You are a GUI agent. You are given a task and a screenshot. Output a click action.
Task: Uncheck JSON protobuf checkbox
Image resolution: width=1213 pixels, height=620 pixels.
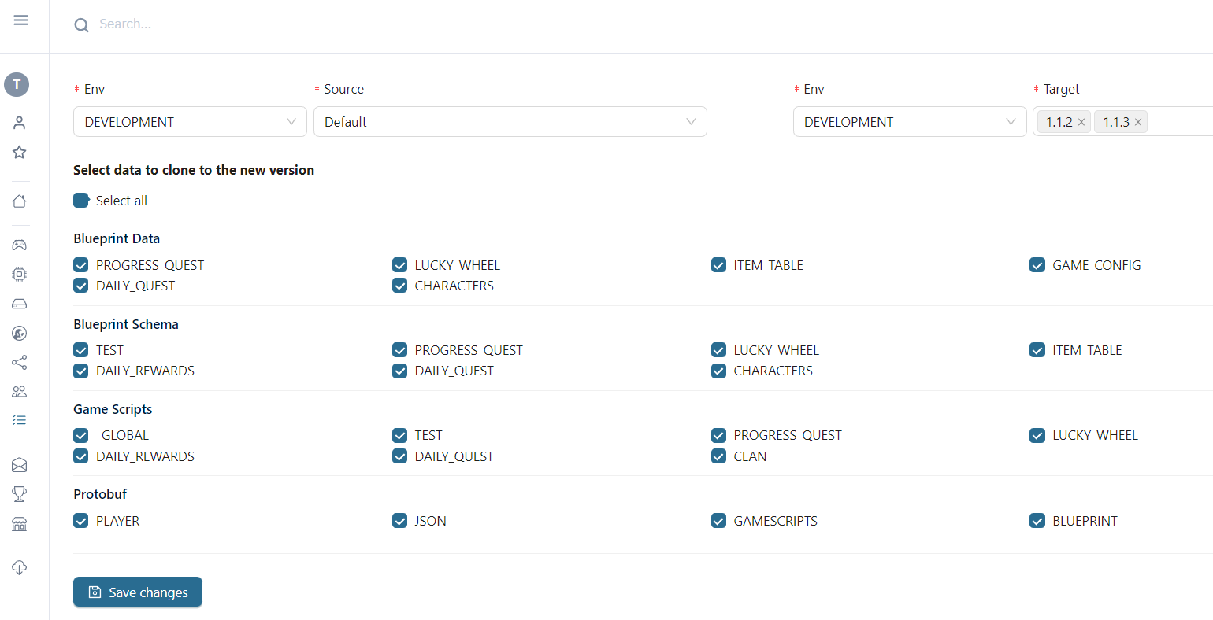pyautogui.click(x=400, y=521)
